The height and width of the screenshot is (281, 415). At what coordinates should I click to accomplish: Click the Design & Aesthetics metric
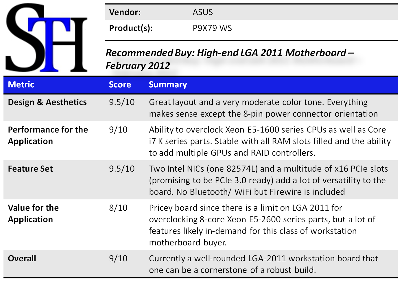click(x=47, y=102)
